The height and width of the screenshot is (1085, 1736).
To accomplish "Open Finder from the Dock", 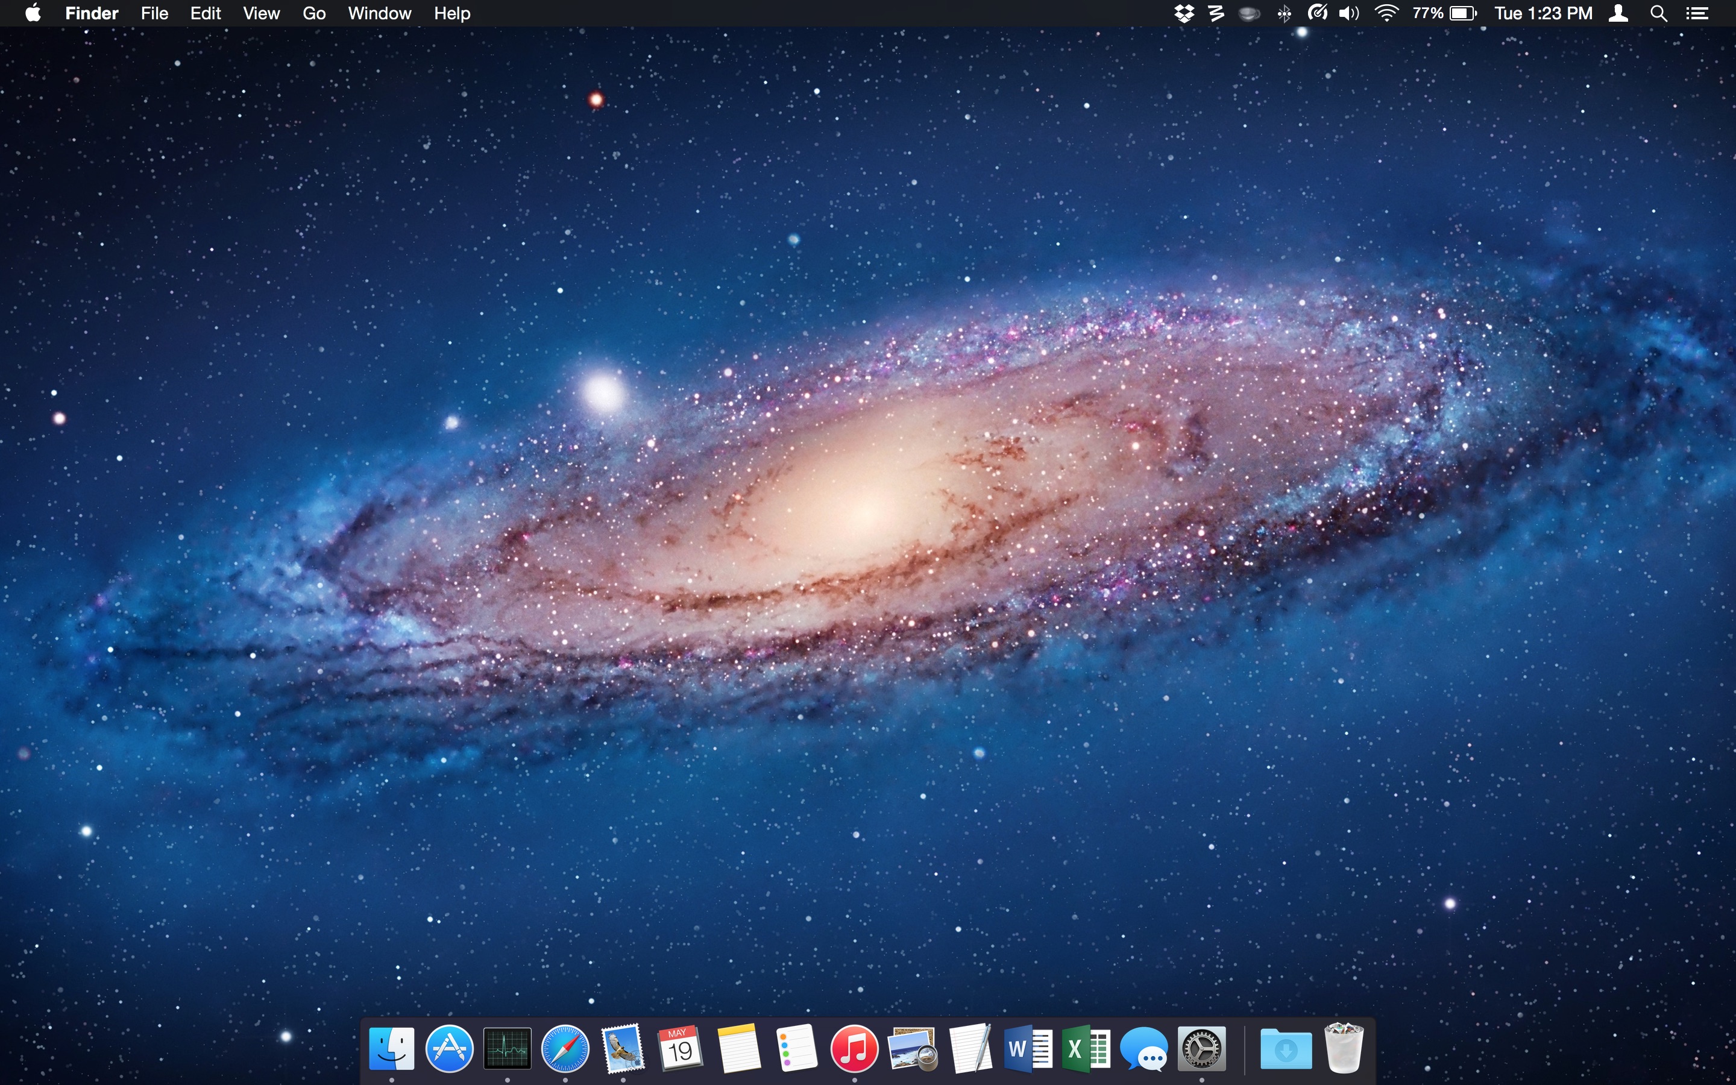I will coord(392,1048).
